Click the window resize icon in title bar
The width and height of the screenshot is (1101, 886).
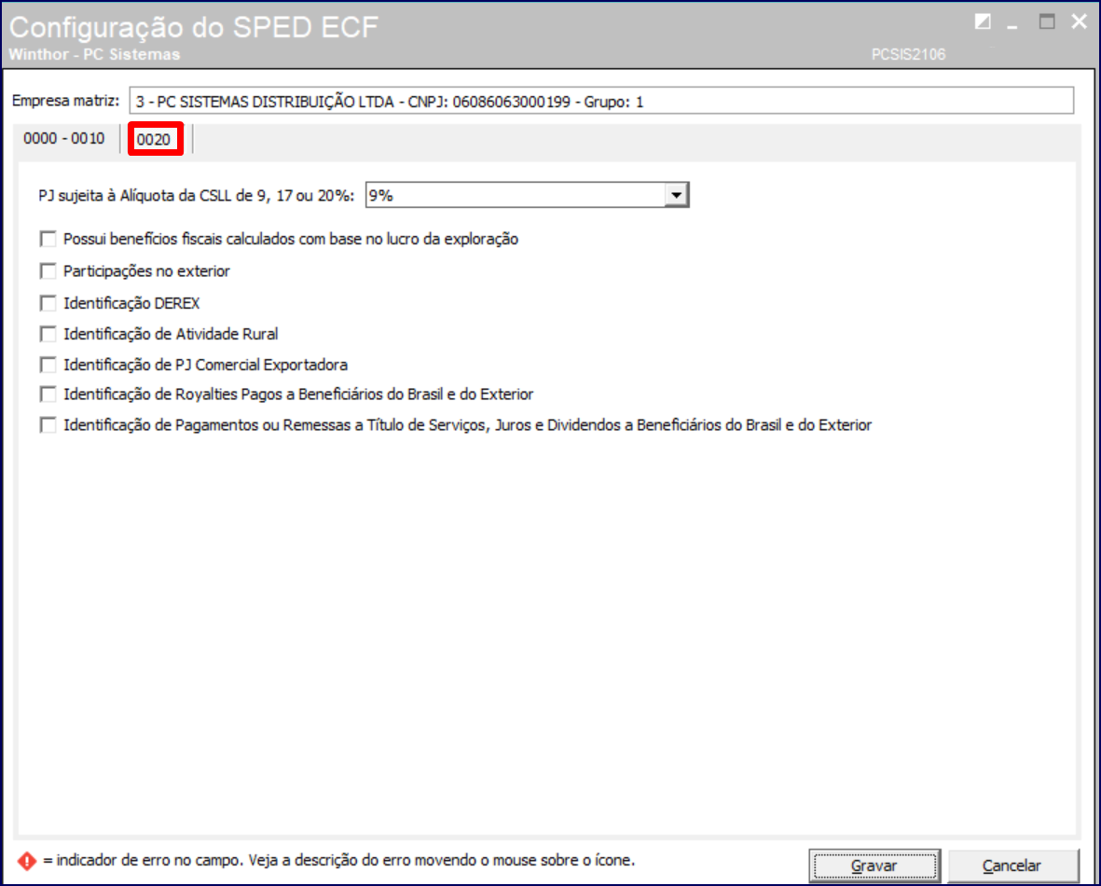983,21
